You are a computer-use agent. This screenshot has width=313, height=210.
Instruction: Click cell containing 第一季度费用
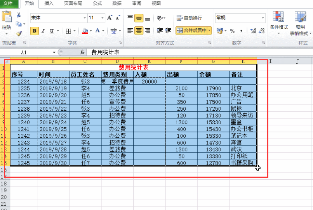pos(117,81)
